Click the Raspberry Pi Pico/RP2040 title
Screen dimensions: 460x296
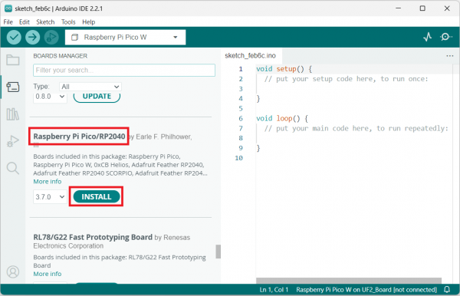[x=79, y=136]
